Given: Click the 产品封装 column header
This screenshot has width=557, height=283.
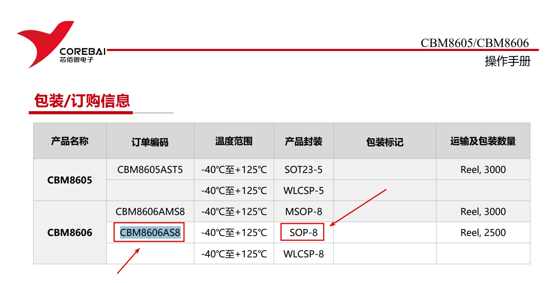Looking at the screenshot, I should [x=304, y=141].
